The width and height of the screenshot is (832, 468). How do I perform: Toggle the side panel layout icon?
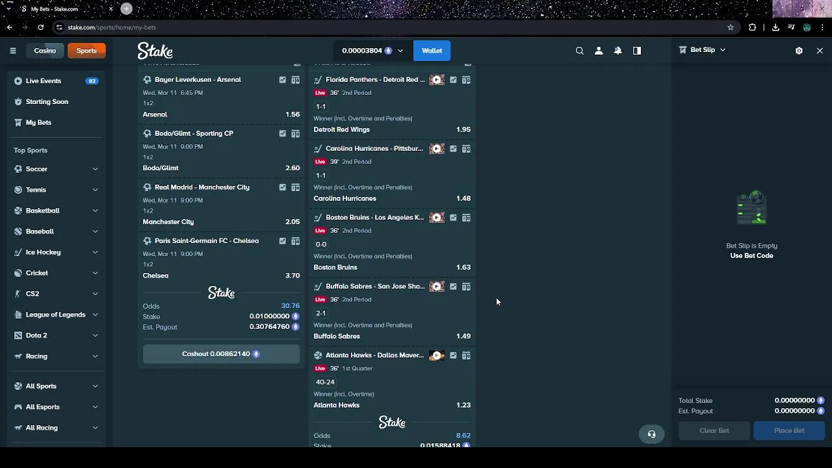637,51
